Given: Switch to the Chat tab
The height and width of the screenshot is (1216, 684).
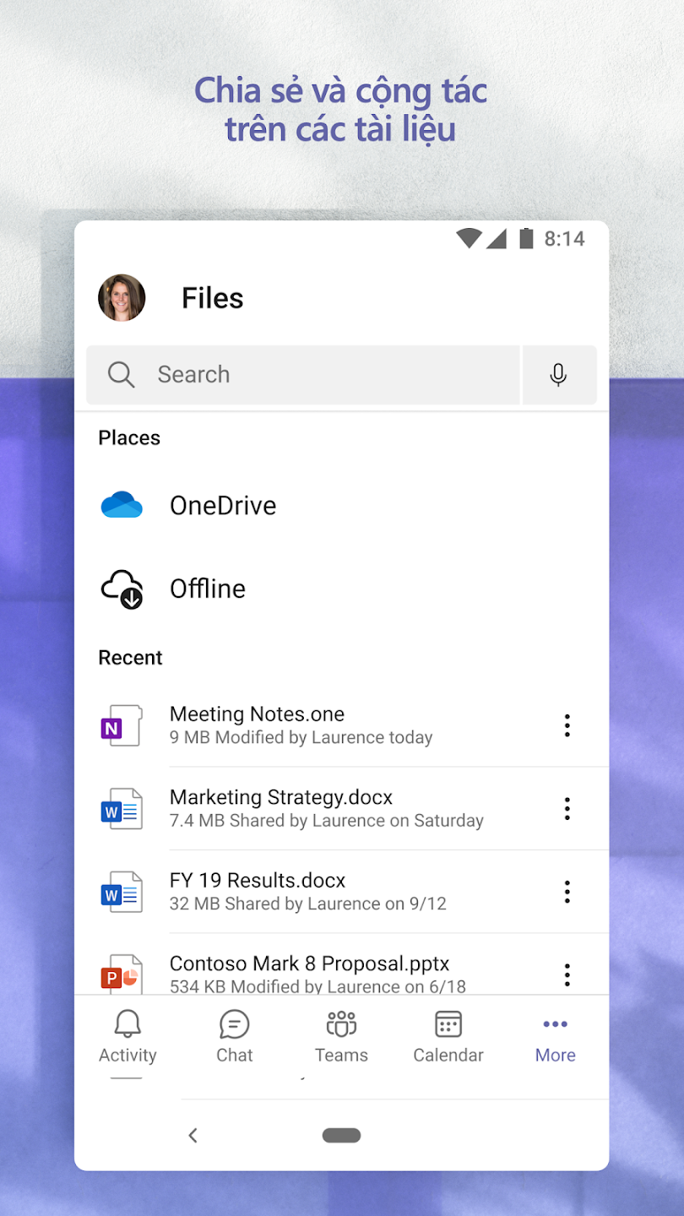Looking at the screenshot, I should point(235,1036).
